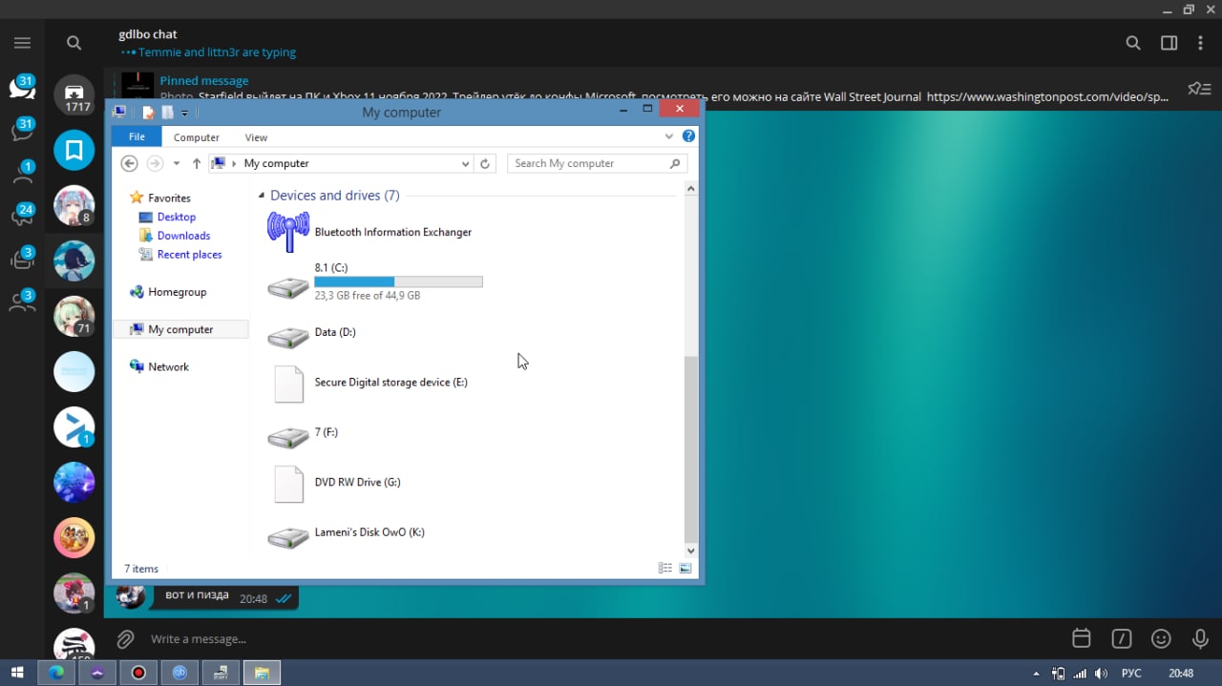
Task: Attach a file with paperclip icon
Action: coord(125,638)
